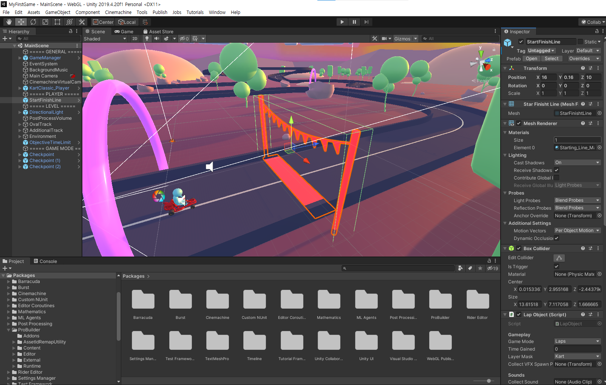Filter project by favorites star icon
Image resolution: width=606 pixels, height=385 pixels.
pyautogui.click(x=480, y=268)
